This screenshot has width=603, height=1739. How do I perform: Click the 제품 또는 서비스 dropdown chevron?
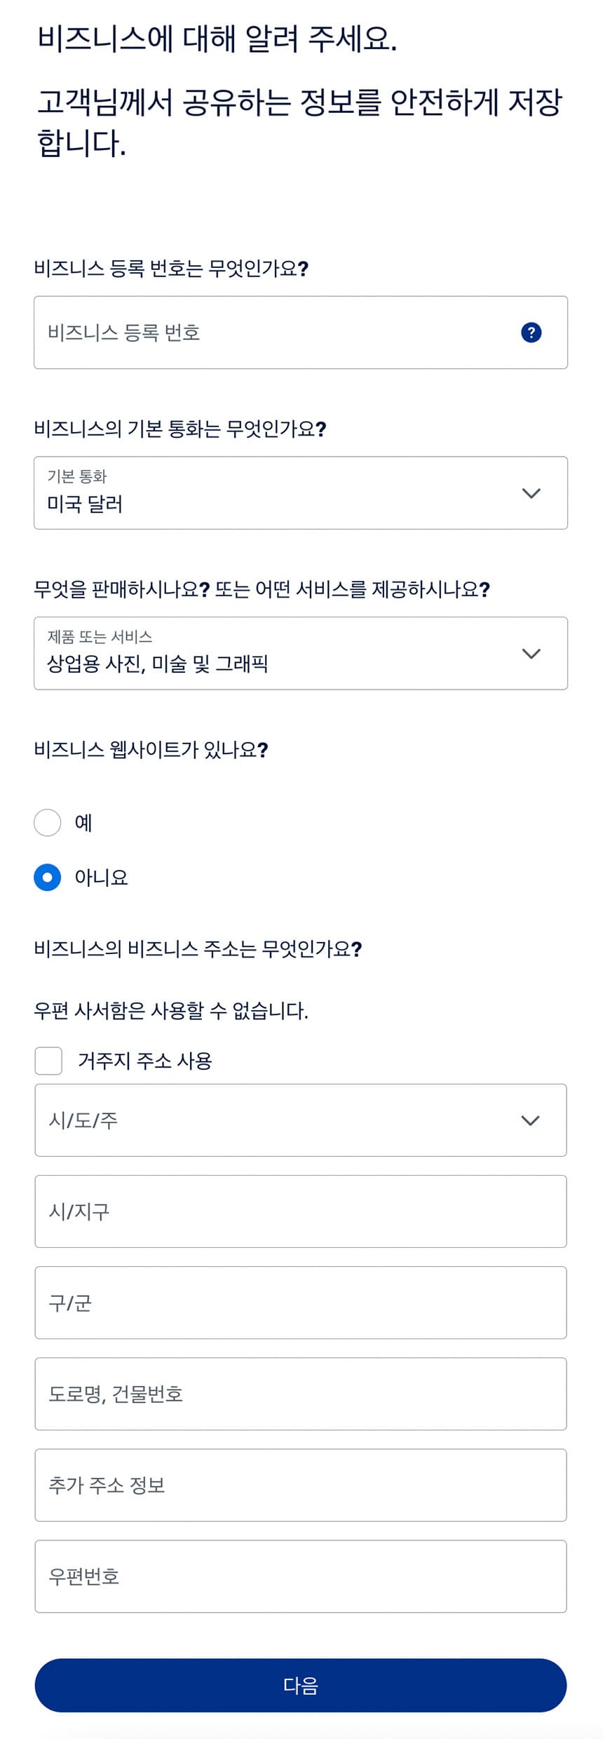pos(531,654)
